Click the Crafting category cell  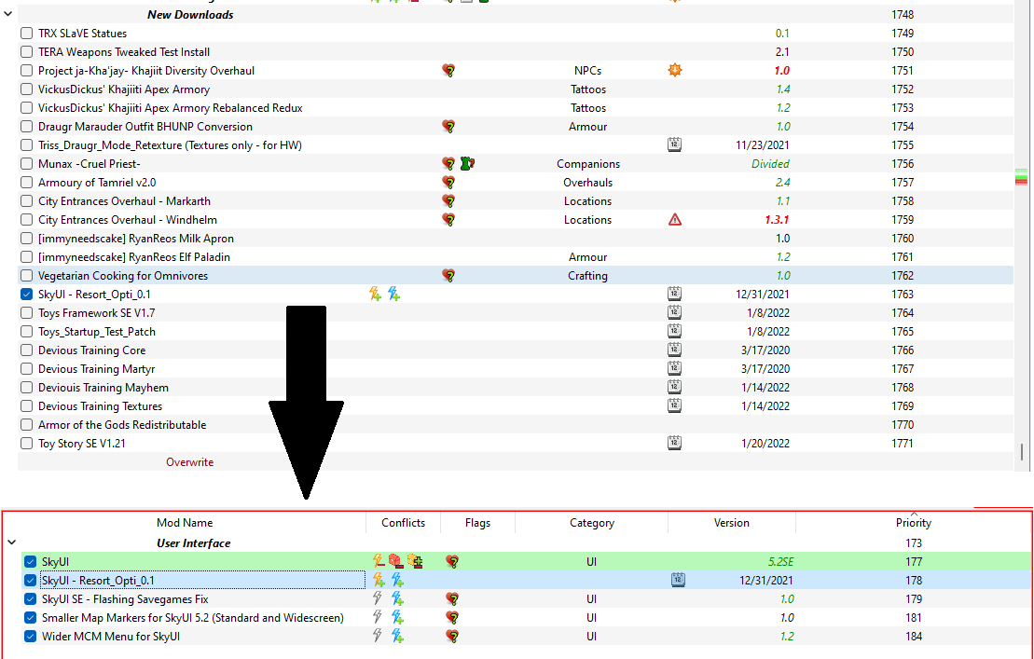pyautogui.click(x=587, y=276)
